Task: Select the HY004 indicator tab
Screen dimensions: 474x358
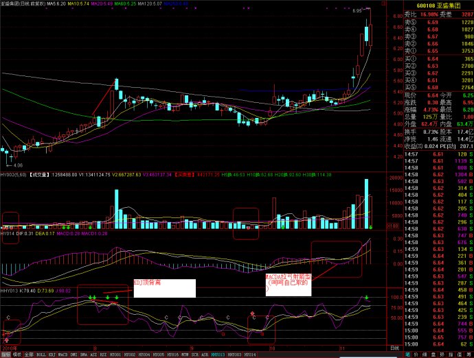Action: 144,355
